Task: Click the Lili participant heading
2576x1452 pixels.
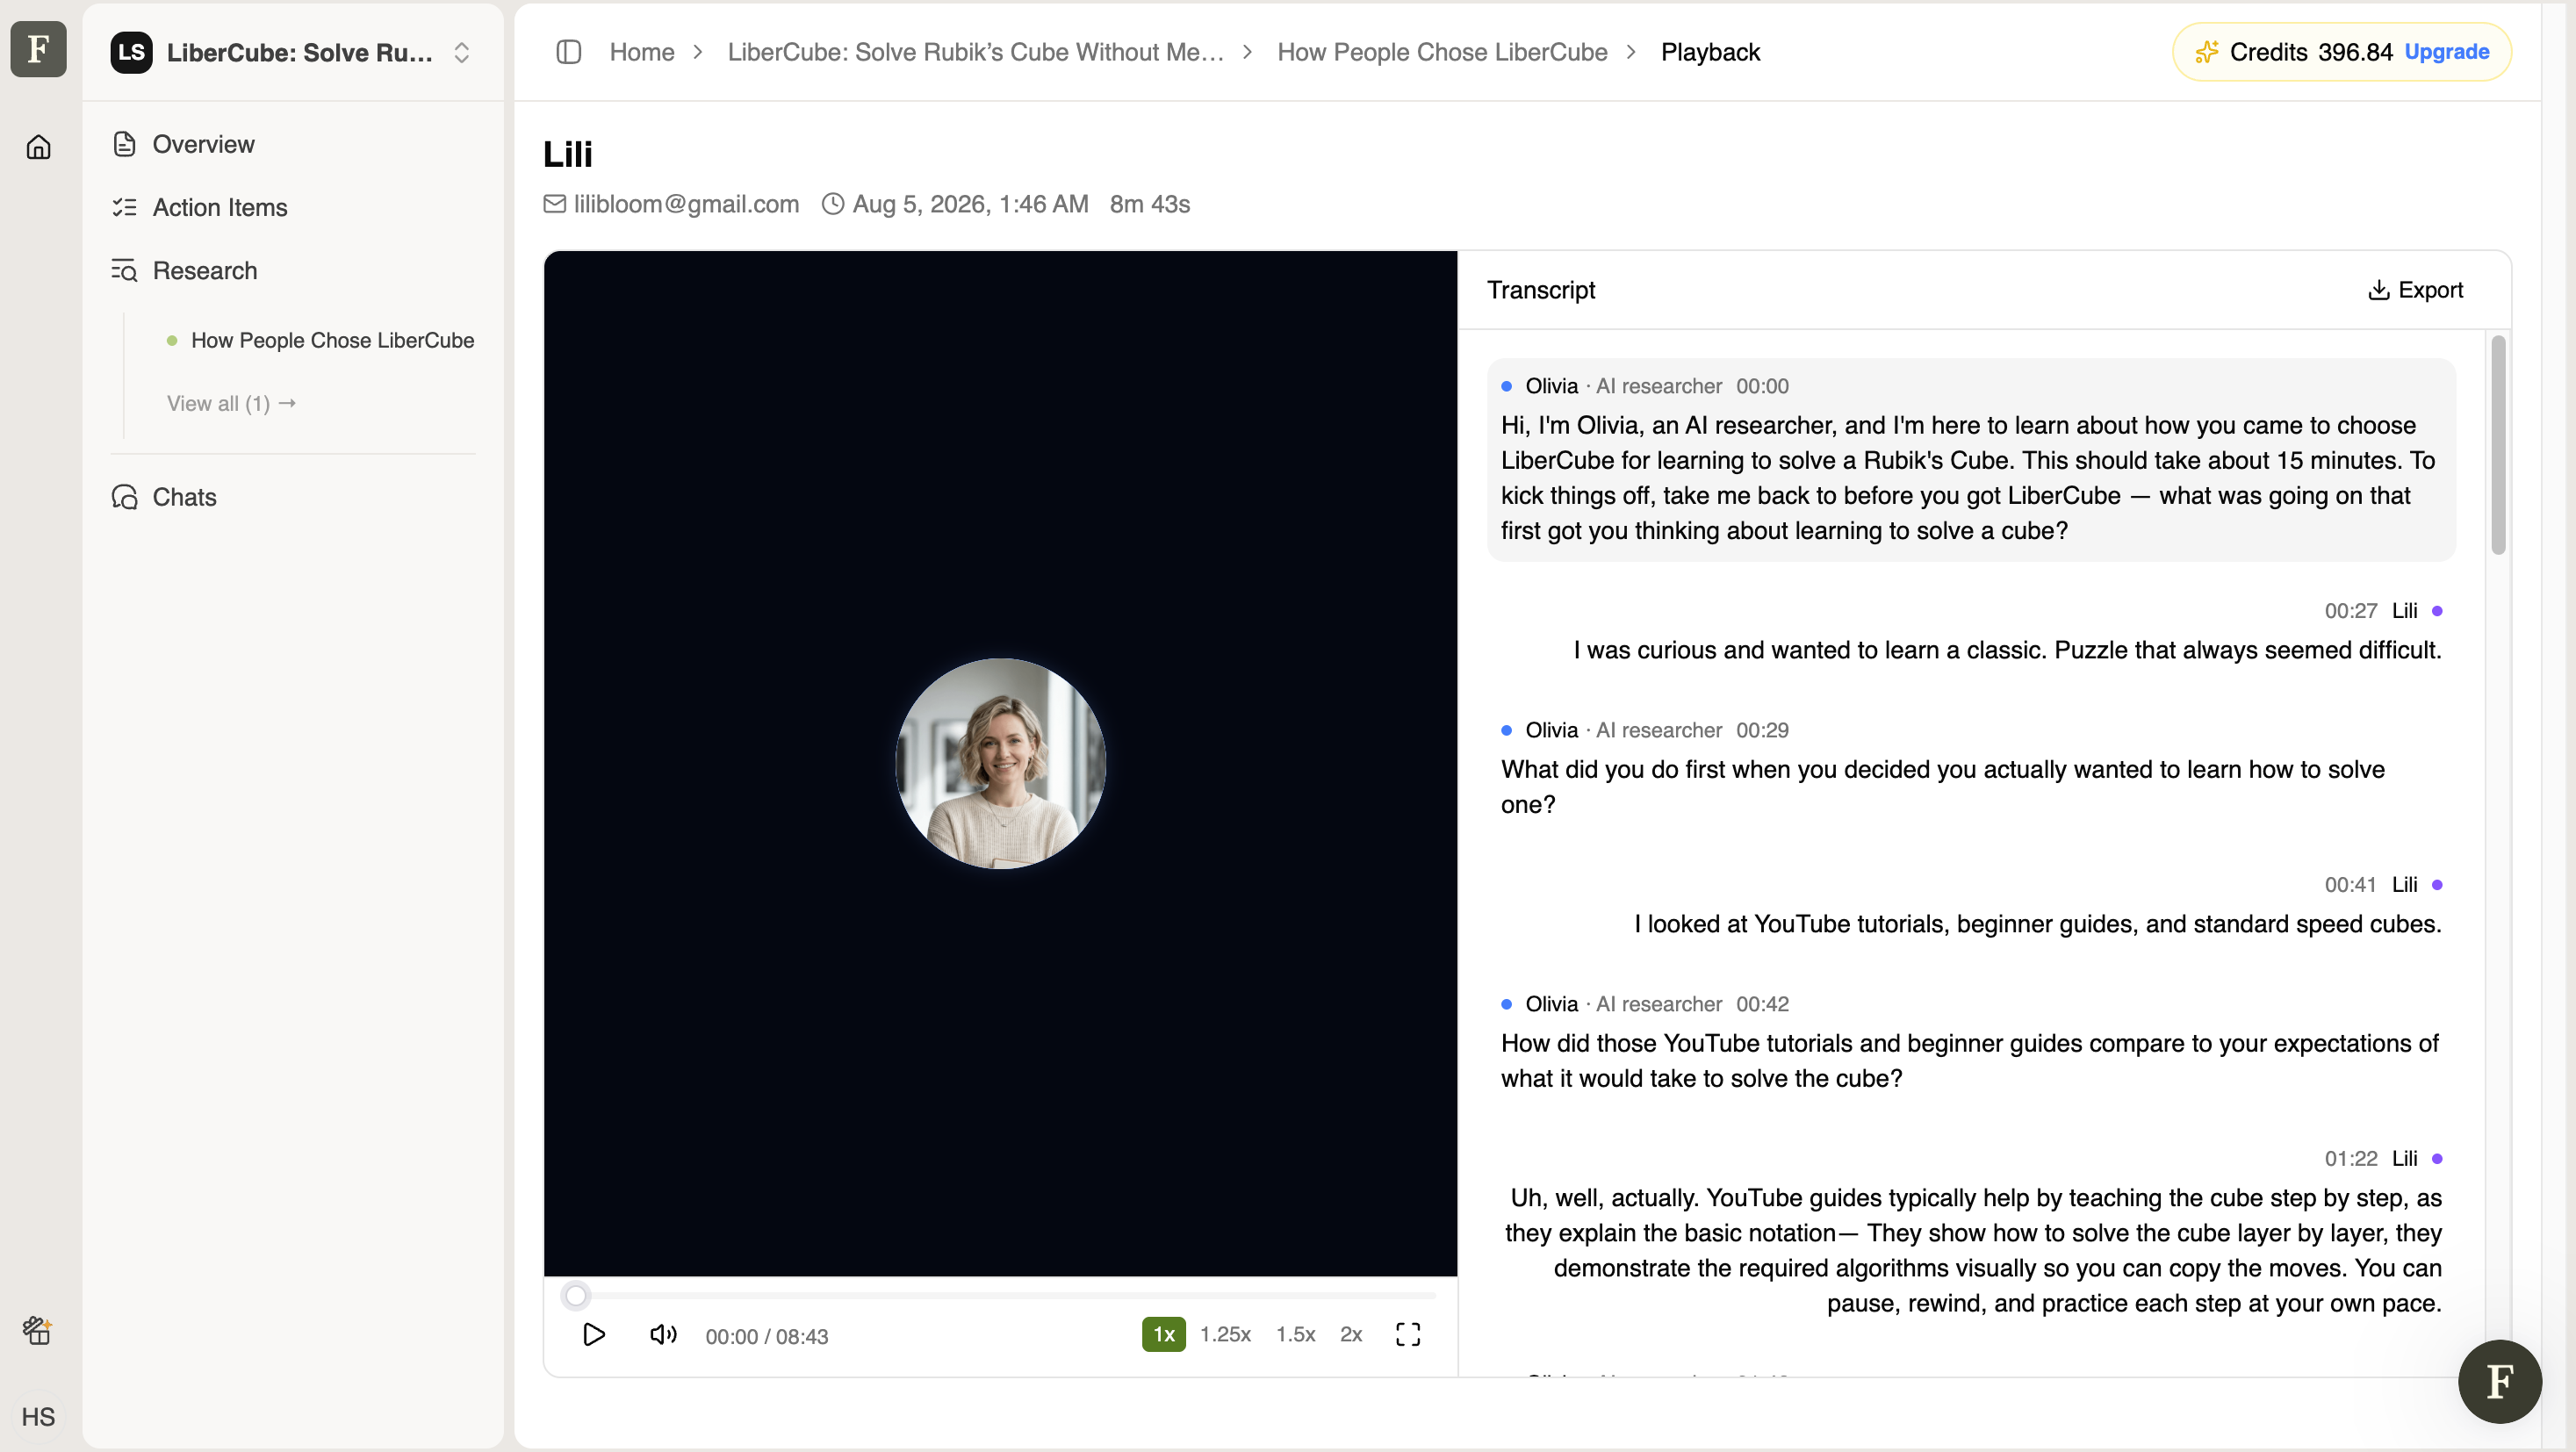Action: [x=568, y=154]
